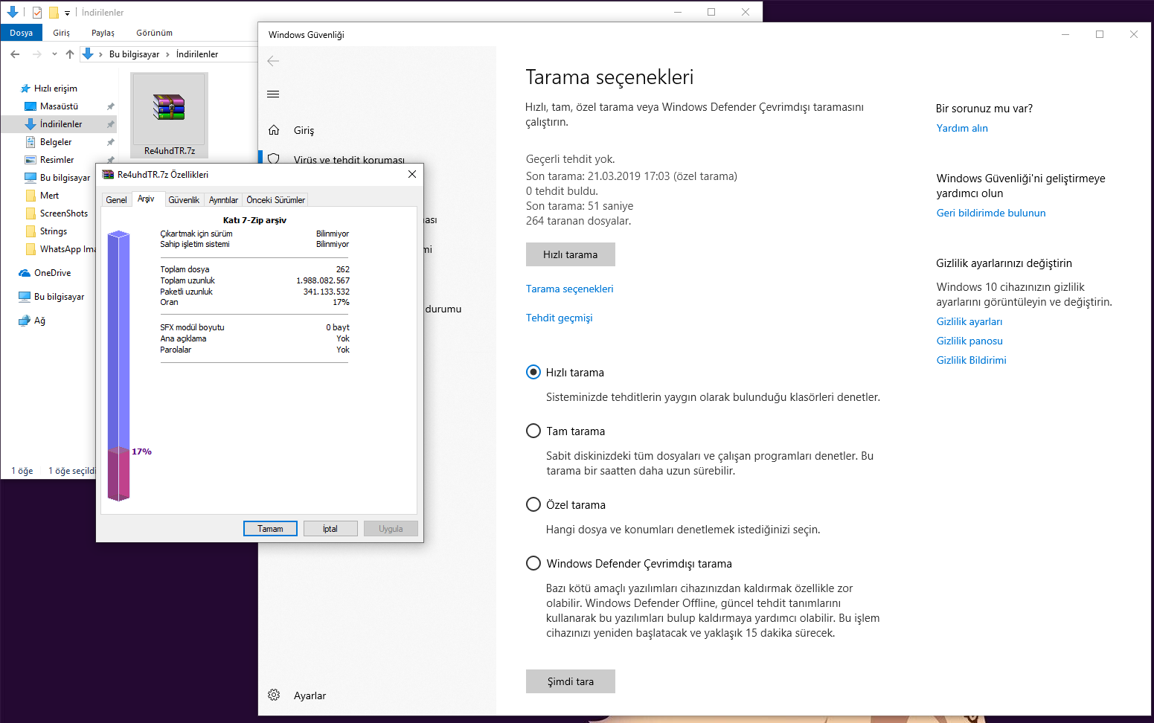Switch to the Paylaş ribbon tab
Screen dimensions: 1154x723
click(103, 33)
